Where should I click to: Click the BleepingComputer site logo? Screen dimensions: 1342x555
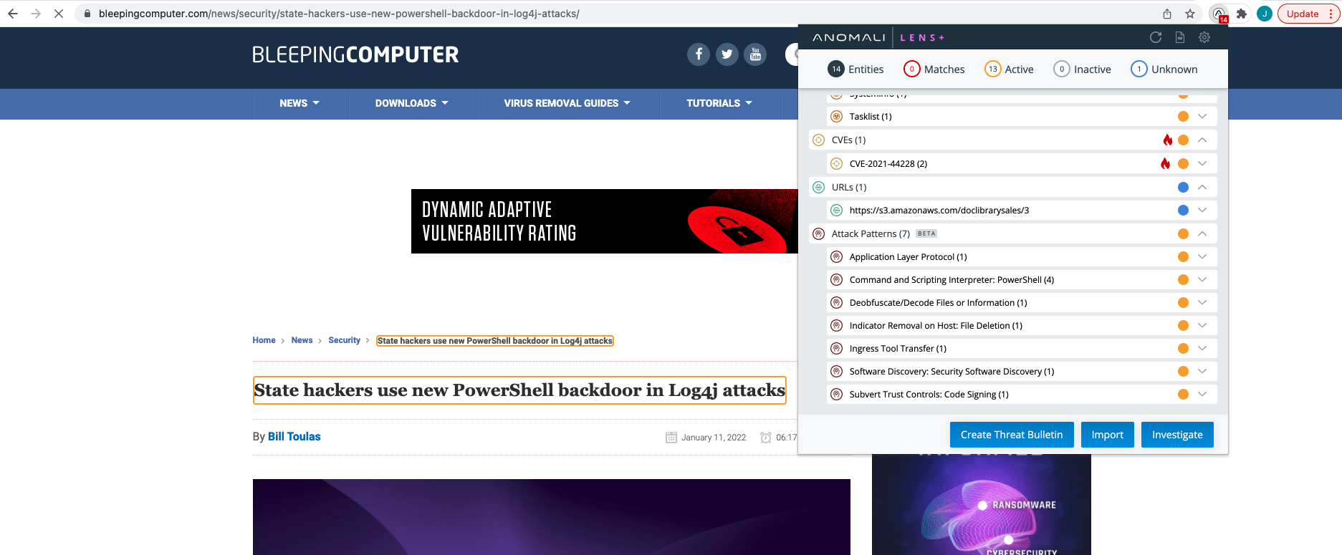[355, 54]
